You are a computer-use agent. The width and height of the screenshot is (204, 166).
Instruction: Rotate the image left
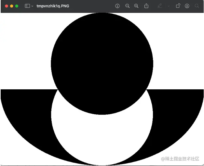(178, 6)
